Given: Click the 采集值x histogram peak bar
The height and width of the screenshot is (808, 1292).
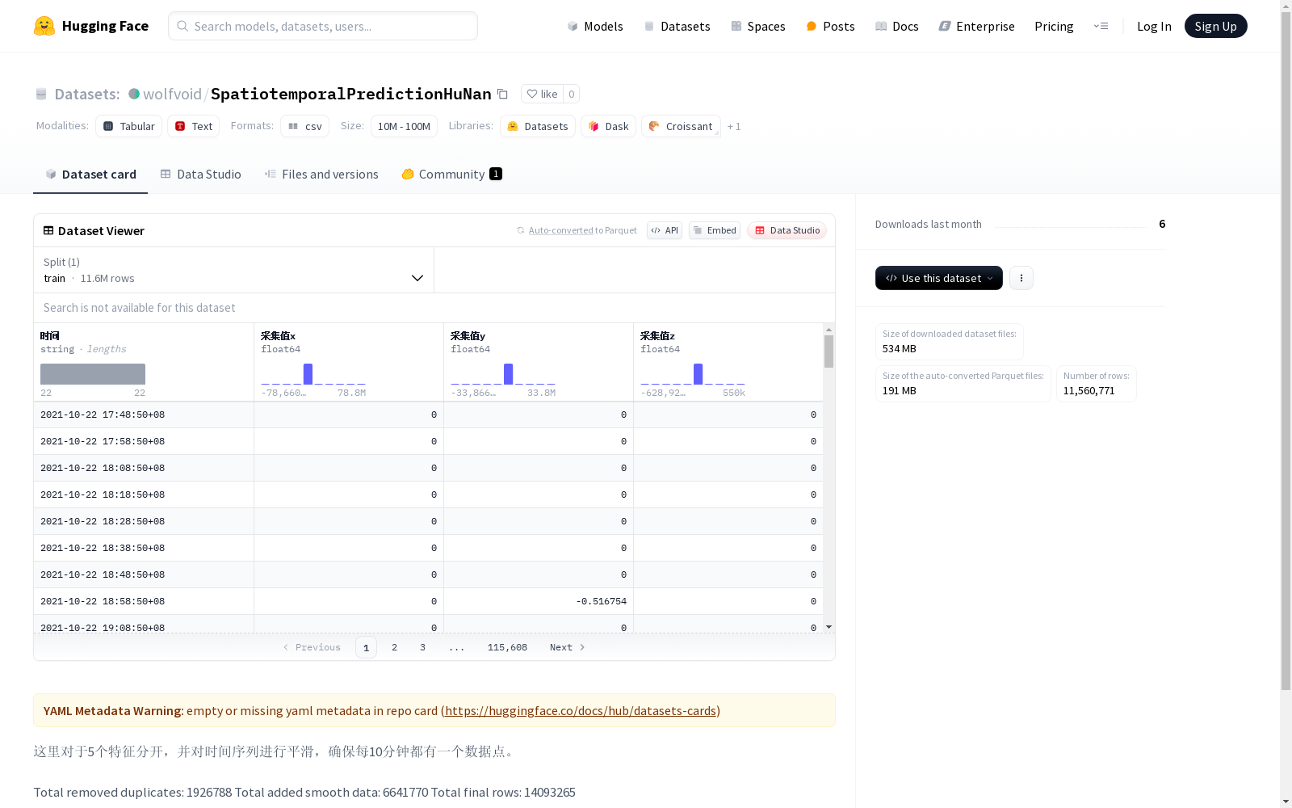Looking at the screenshot, I should 308,374.
